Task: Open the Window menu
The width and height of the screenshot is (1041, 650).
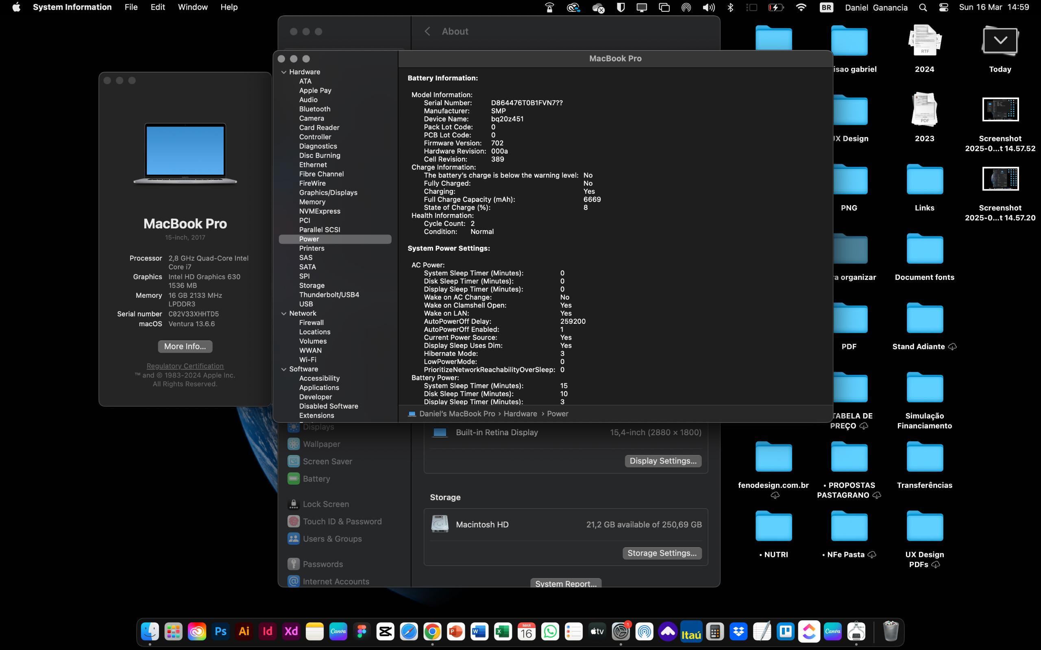Action: 193,7
